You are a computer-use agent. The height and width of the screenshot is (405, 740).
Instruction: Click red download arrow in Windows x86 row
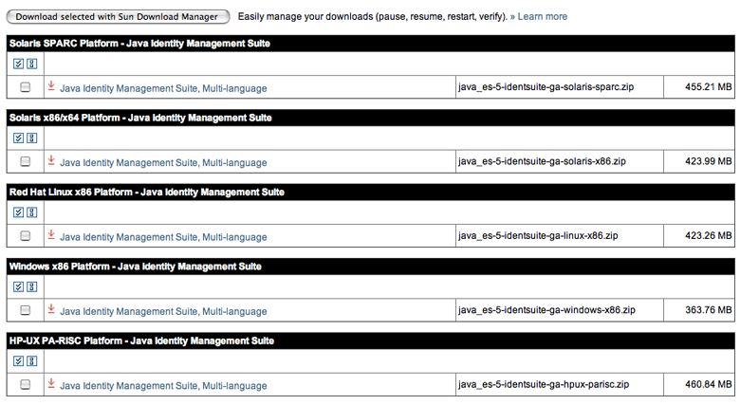click(51, 309)
